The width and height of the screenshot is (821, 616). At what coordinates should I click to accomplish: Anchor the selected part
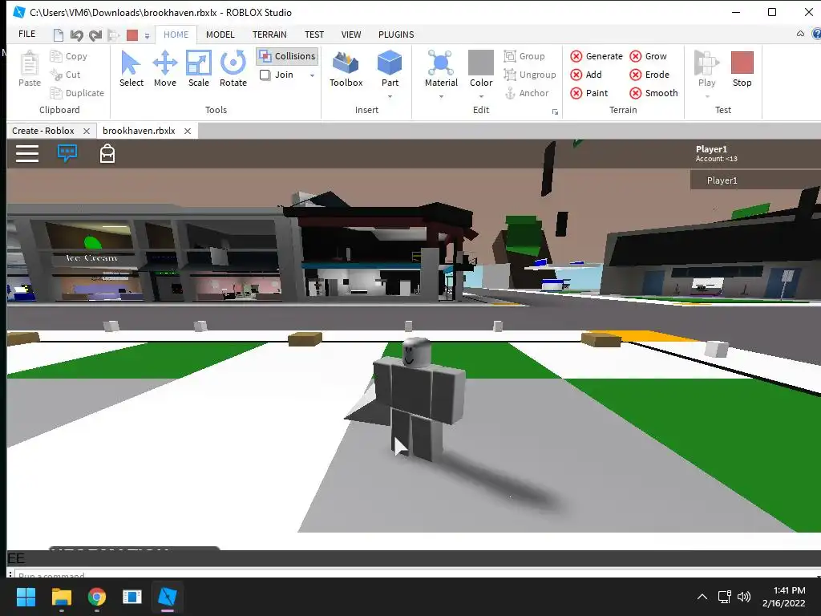[x=526, y=93]
